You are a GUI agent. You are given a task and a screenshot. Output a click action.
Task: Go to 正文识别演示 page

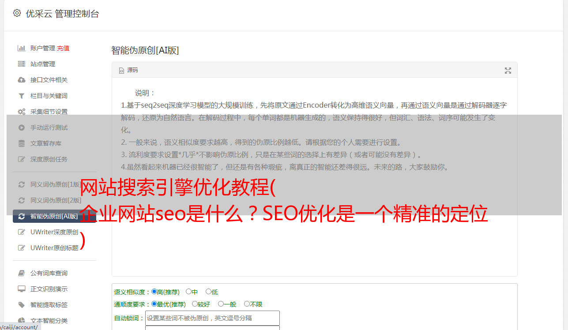tap(49, 289)
